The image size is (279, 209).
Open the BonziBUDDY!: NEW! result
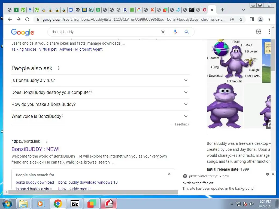click(35, 149)
